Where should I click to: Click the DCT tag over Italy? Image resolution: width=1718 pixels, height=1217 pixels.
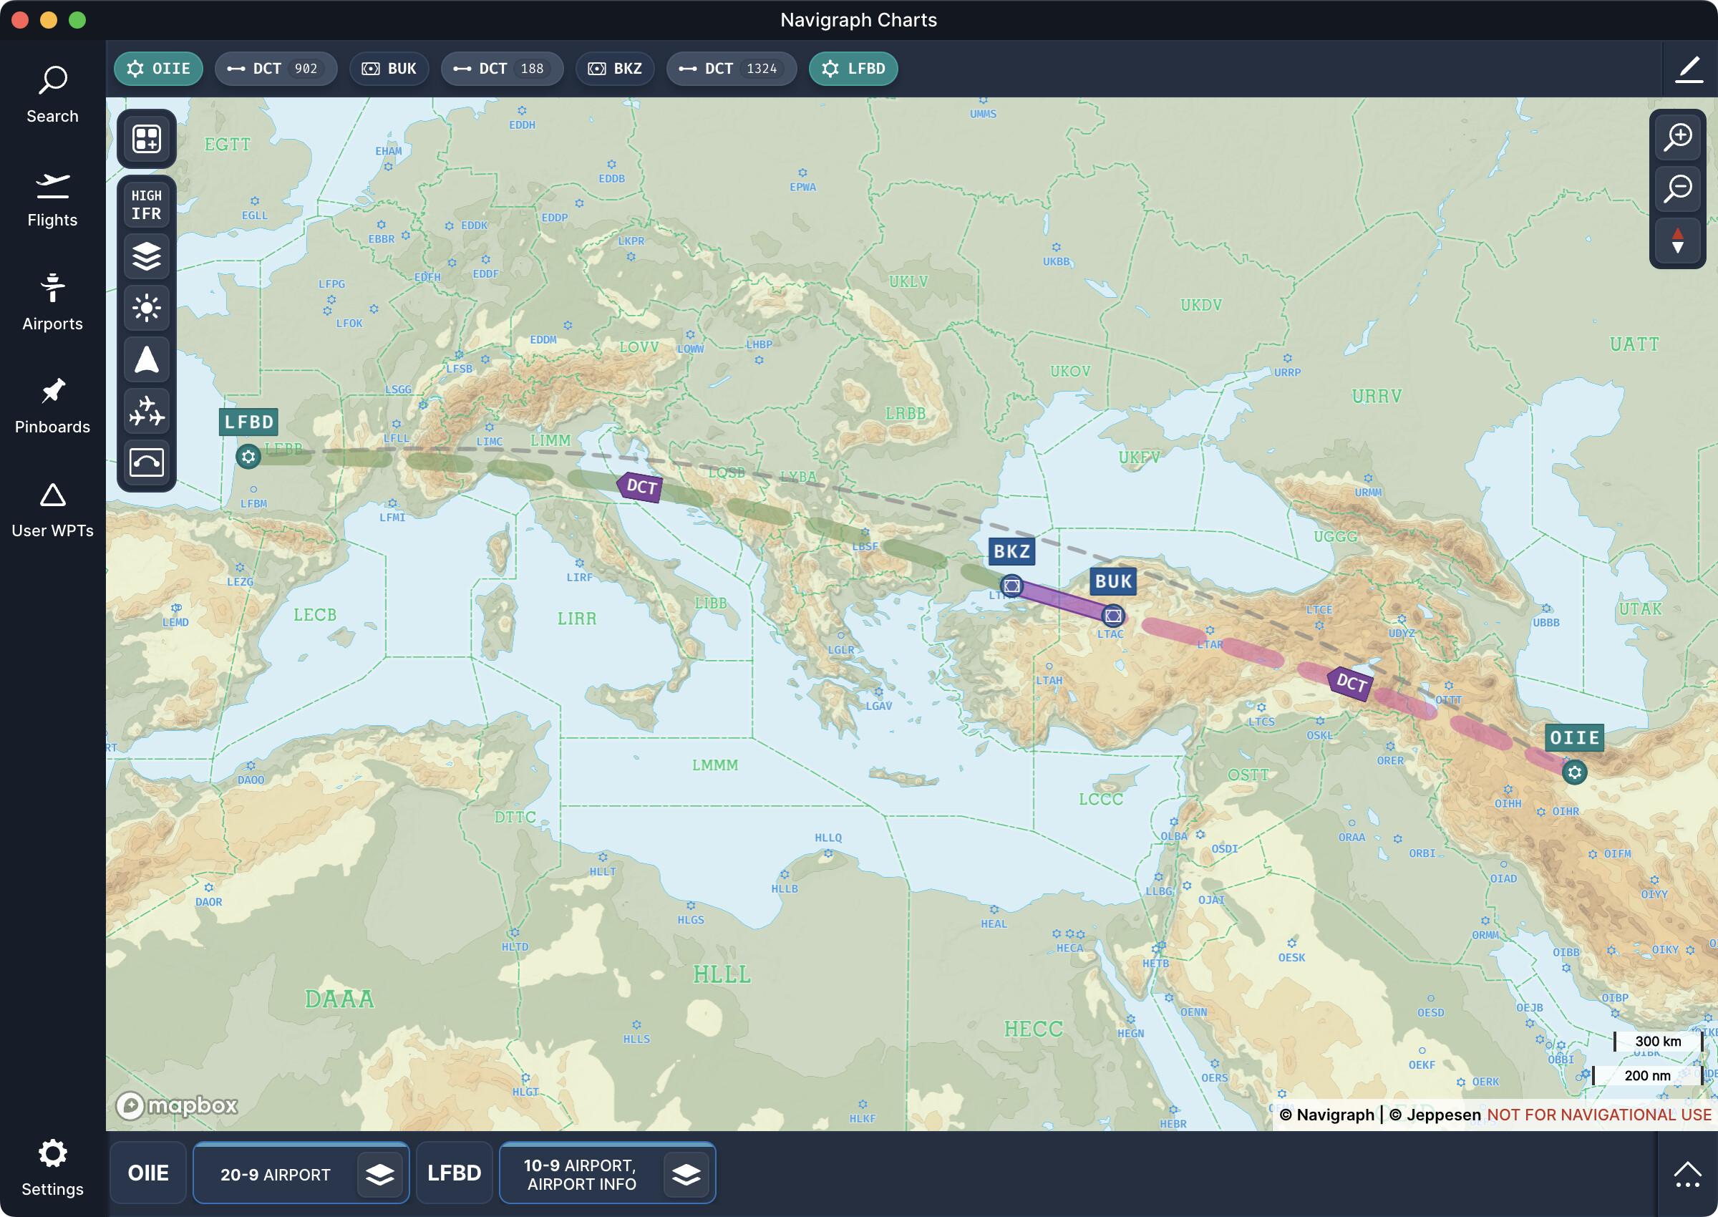click(x=640, y=487)
